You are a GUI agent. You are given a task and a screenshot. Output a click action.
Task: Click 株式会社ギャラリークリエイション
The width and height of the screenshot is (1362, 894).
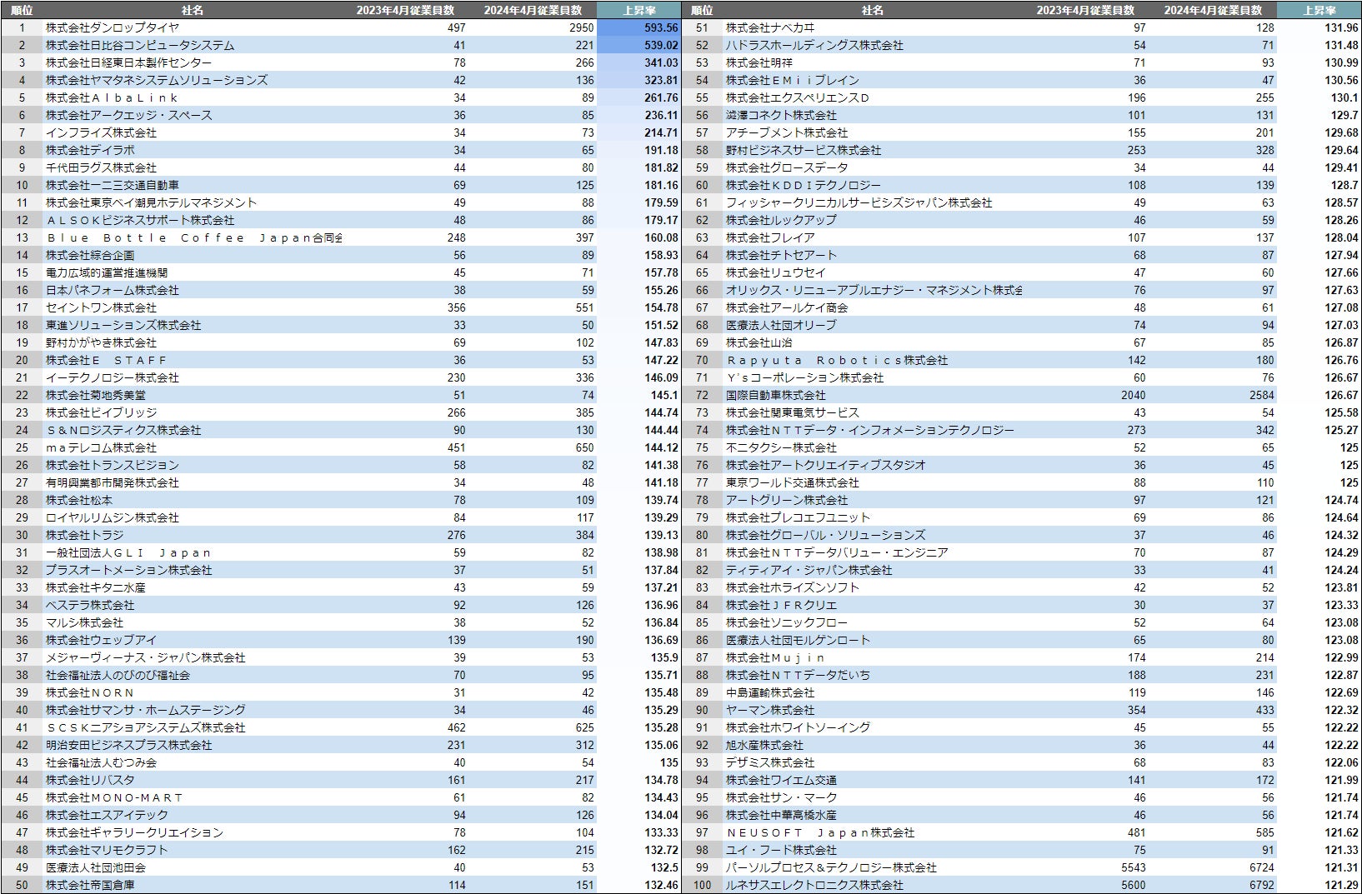point(134,832)
